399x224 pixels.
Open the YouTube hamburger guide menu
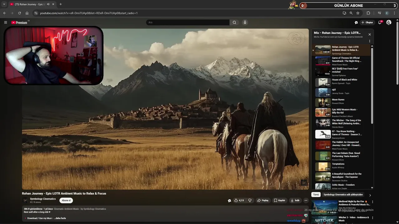(5, 22)
